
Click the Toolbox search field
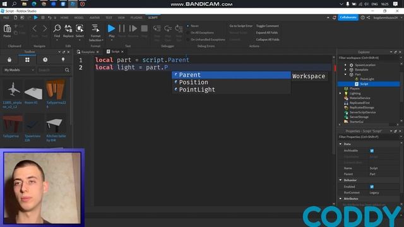[x=51, y=70]
